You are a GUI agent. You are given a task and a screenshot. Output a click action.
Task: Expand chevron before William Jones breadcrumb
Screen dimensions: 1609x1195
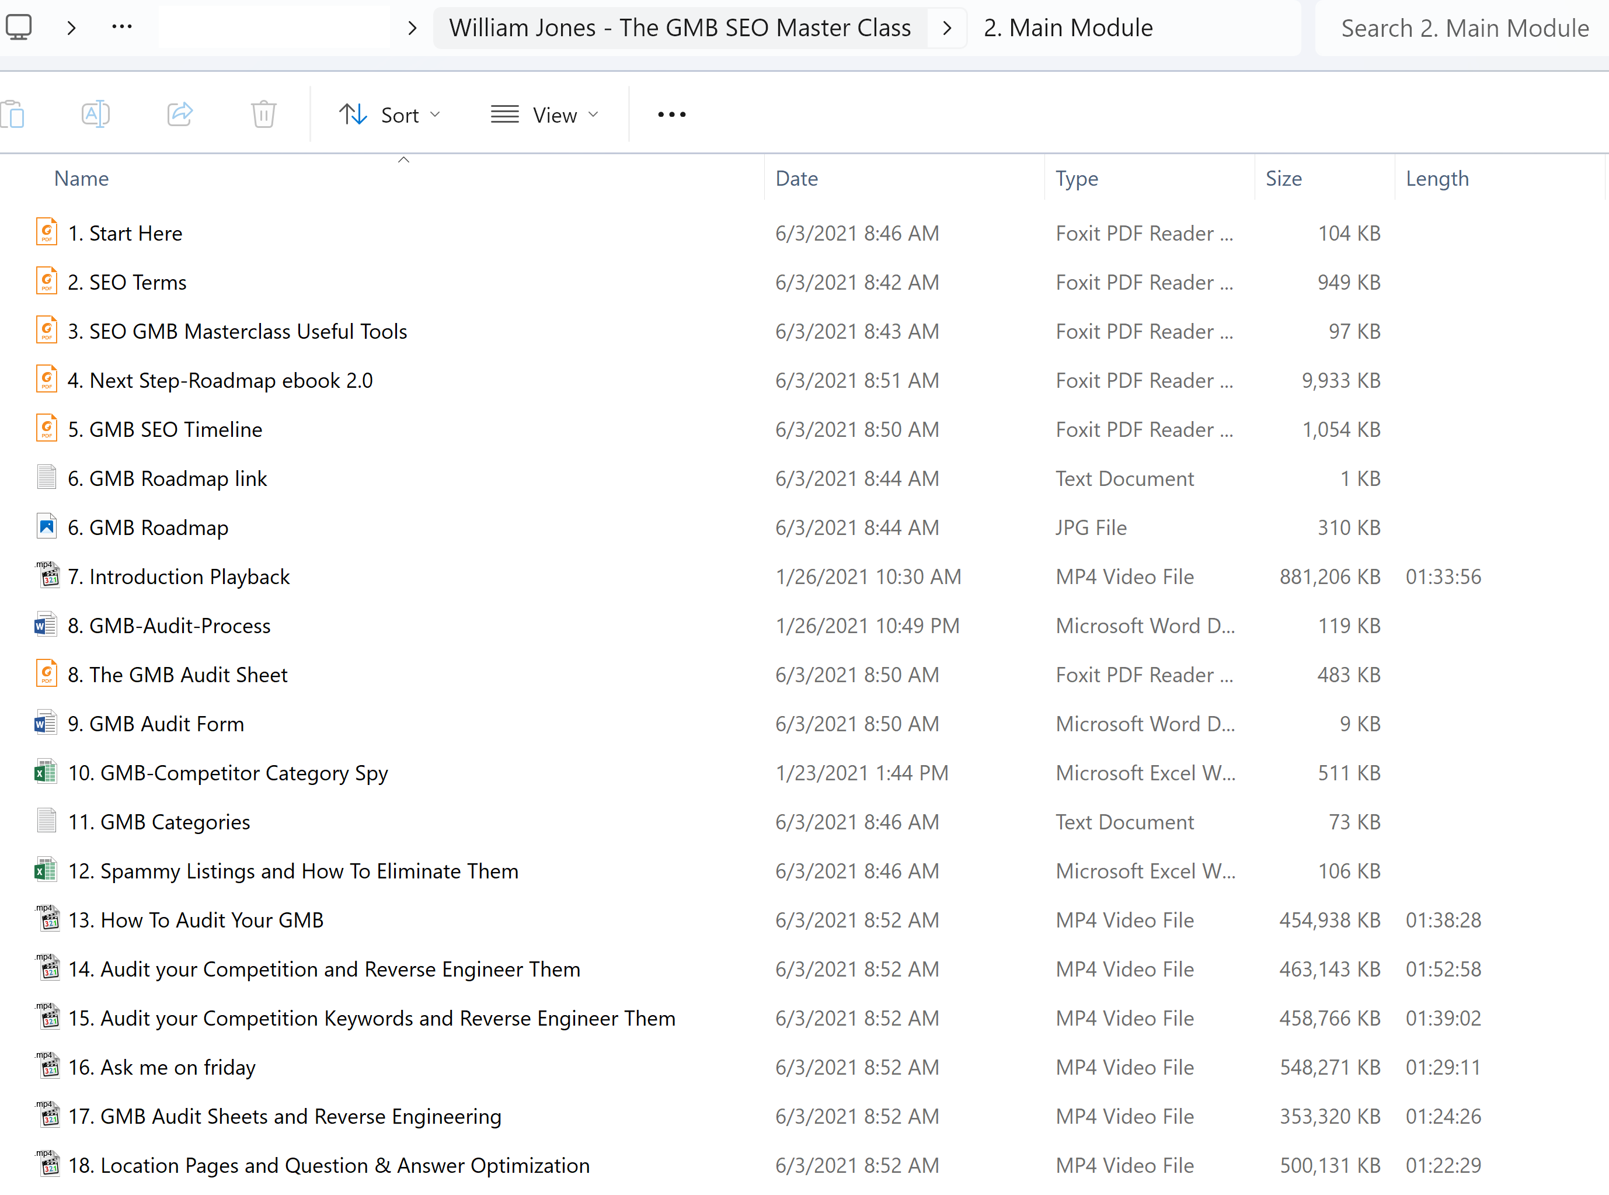412,28
